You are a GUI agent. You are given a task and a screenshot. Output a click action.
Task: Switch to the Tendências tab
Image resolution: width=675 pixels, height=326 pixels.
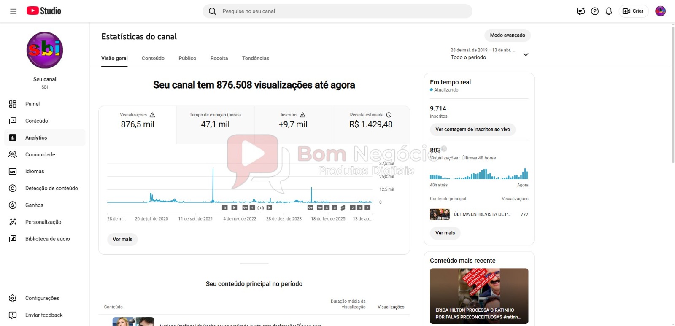255,58
